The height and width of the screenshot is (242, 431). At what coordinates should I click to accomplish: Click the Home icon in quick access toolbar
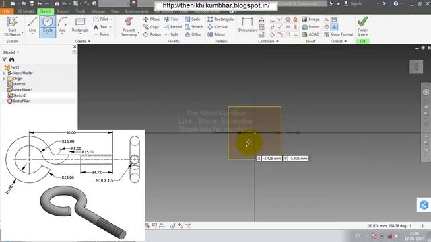pos(57,3)
